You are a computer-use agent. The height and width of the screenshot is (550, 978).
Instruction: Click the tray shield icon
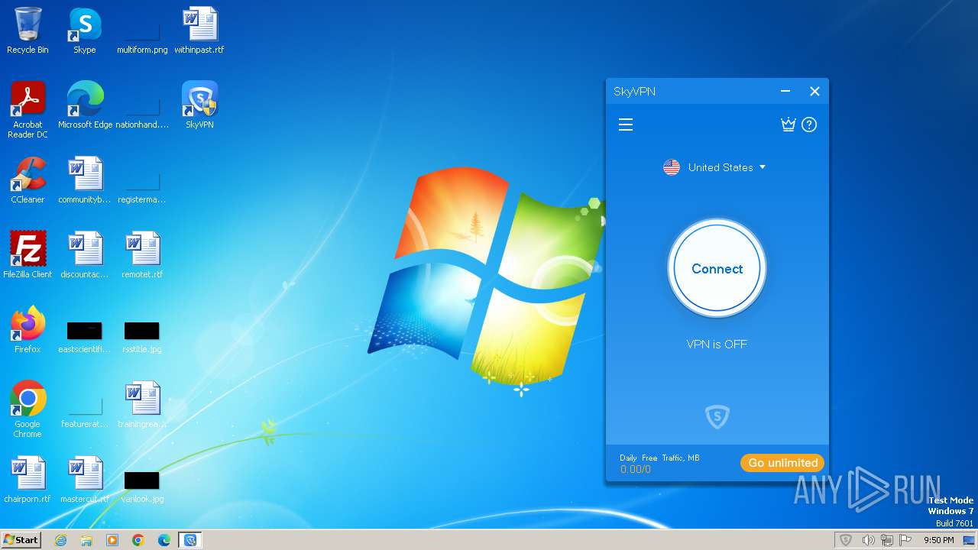click(x=846, y=540)
